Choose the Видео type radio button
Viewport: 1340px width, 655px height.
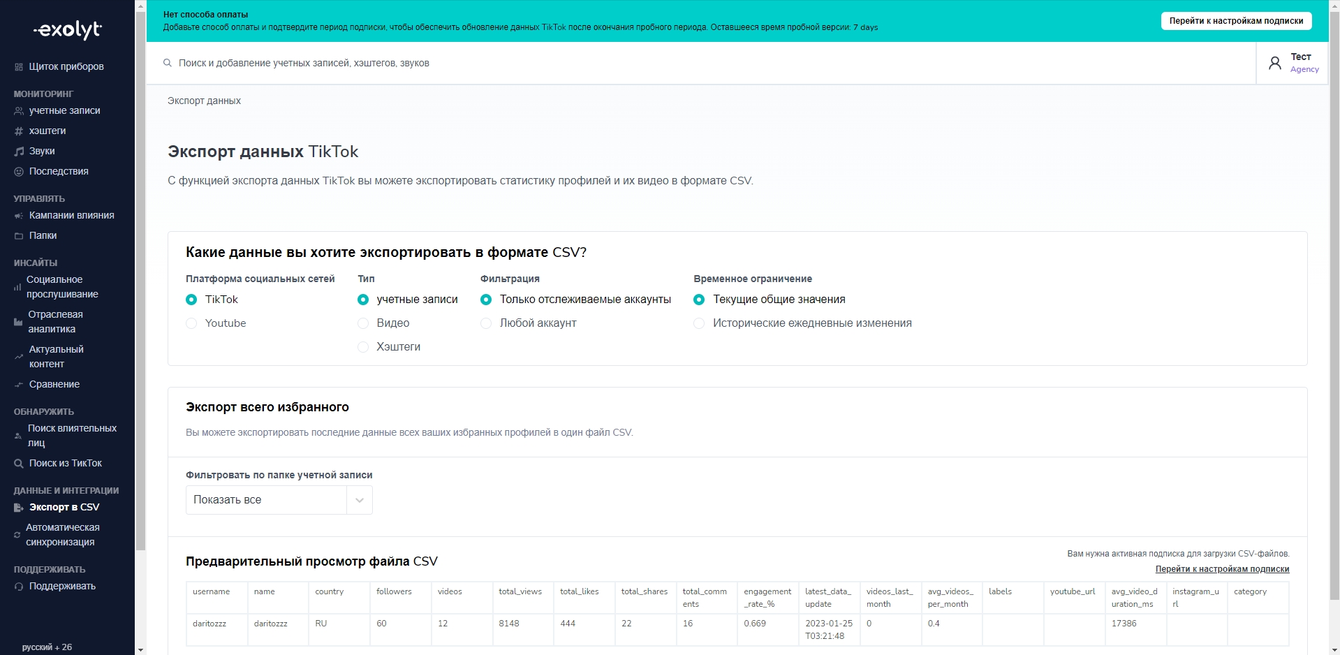tap(363, 323)
